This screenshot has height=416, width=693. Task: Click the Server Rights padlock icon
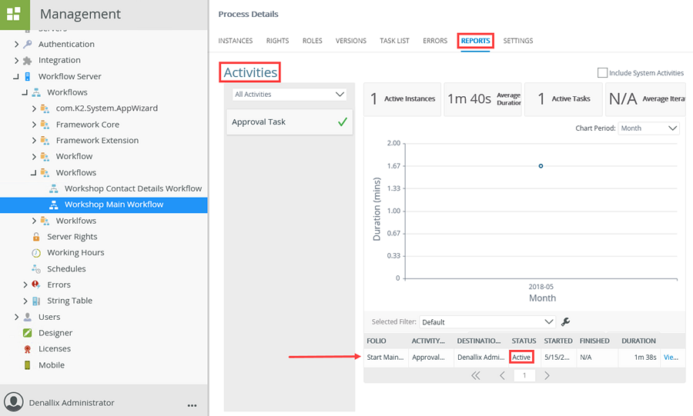[36, 237]
